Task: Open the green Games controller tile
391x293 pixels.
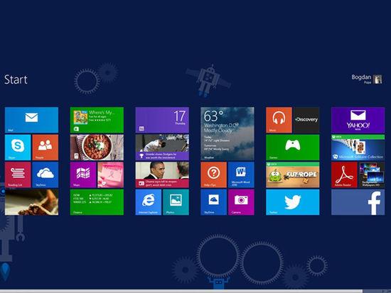Action: (x=292, y=148)
